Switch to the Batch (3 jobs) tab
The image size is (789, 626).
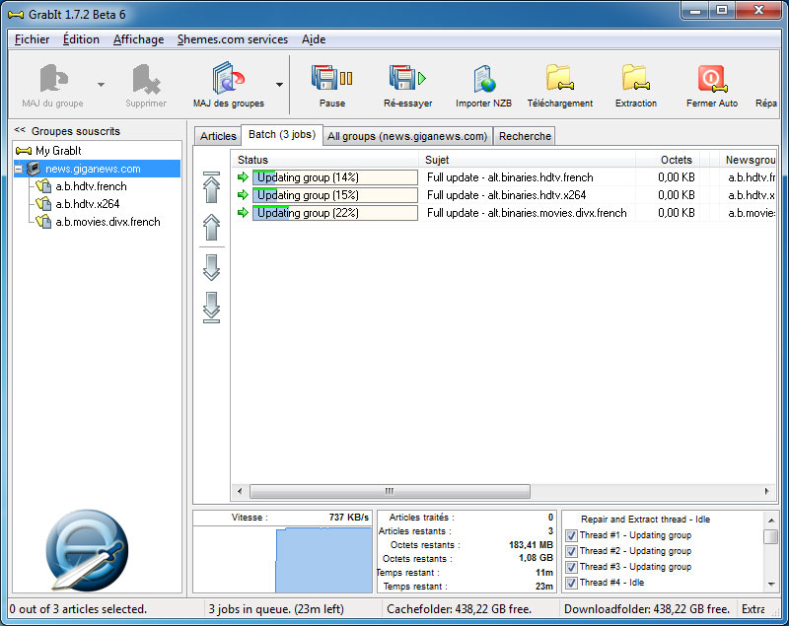(x=282, y=135)
